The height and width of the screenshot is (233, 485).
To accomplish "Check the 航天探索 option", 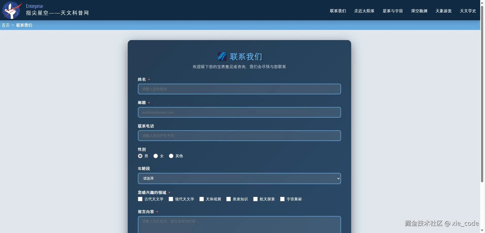I will click(x=255, y=199).
